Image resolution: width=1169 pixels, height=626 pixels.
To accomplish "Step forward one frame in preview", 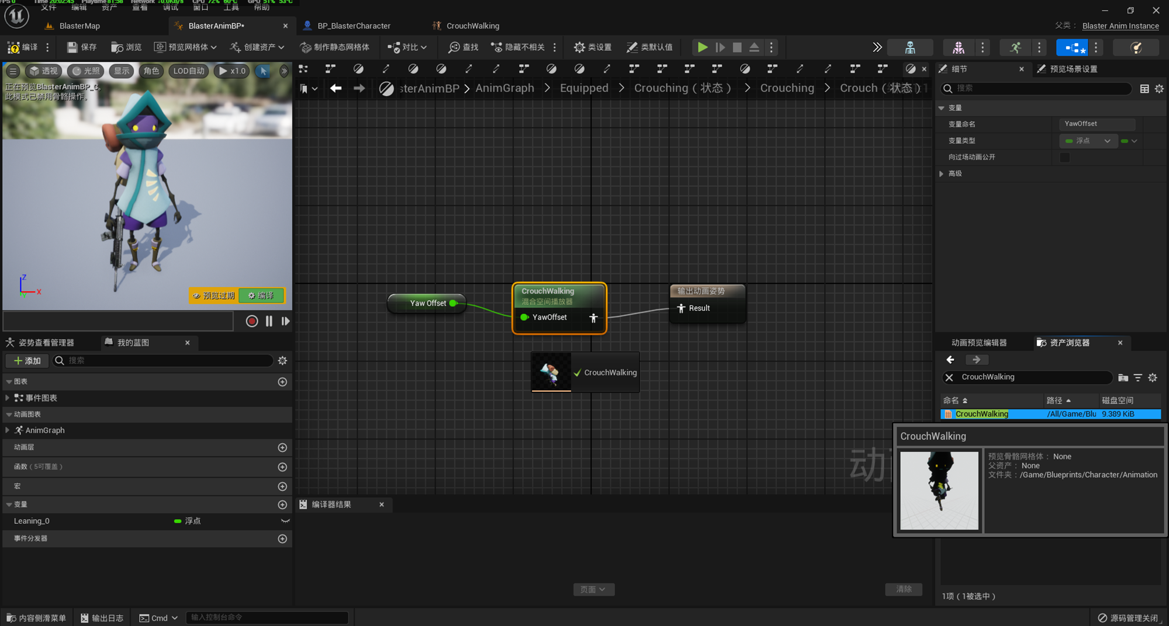I will pos(285,321).
